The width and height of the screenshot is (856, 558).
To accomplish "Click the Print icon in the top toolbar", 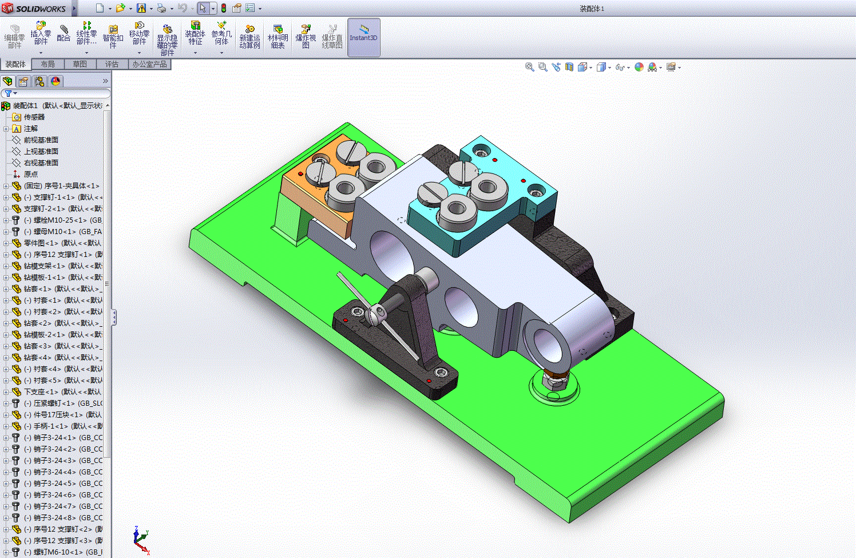I will pyautogui.click(x=161, y=8).
